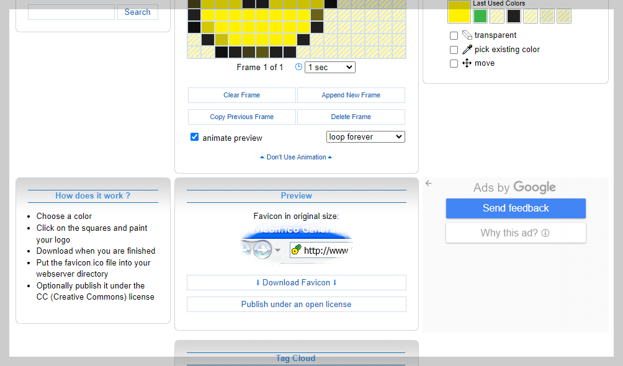Image resolution: width=623 pixels, height=366 pixels.
Task: Click Why this ad? button
Action: [516, 233]
